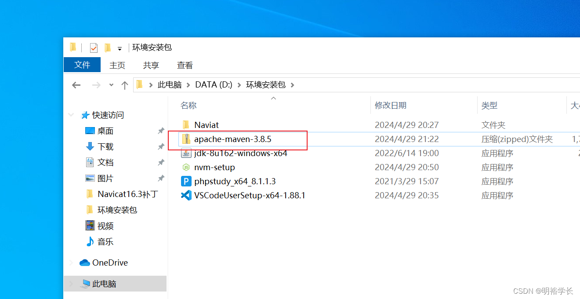580x299 pixels.
Task: Sort files by 类型 column header
Action: pyautogui.click(x=489, y=106)
